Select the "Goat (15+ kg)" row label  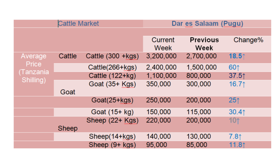pyautogui.click(x=112, y=112)
